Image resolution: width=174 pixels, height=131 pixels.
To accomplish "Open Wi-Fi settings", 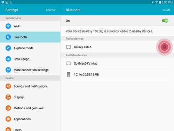I will tap(30, 26).
